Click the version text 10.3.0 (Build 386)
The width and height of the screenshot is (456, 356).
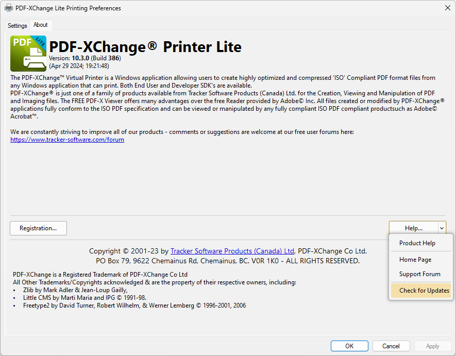coord(85,58)
